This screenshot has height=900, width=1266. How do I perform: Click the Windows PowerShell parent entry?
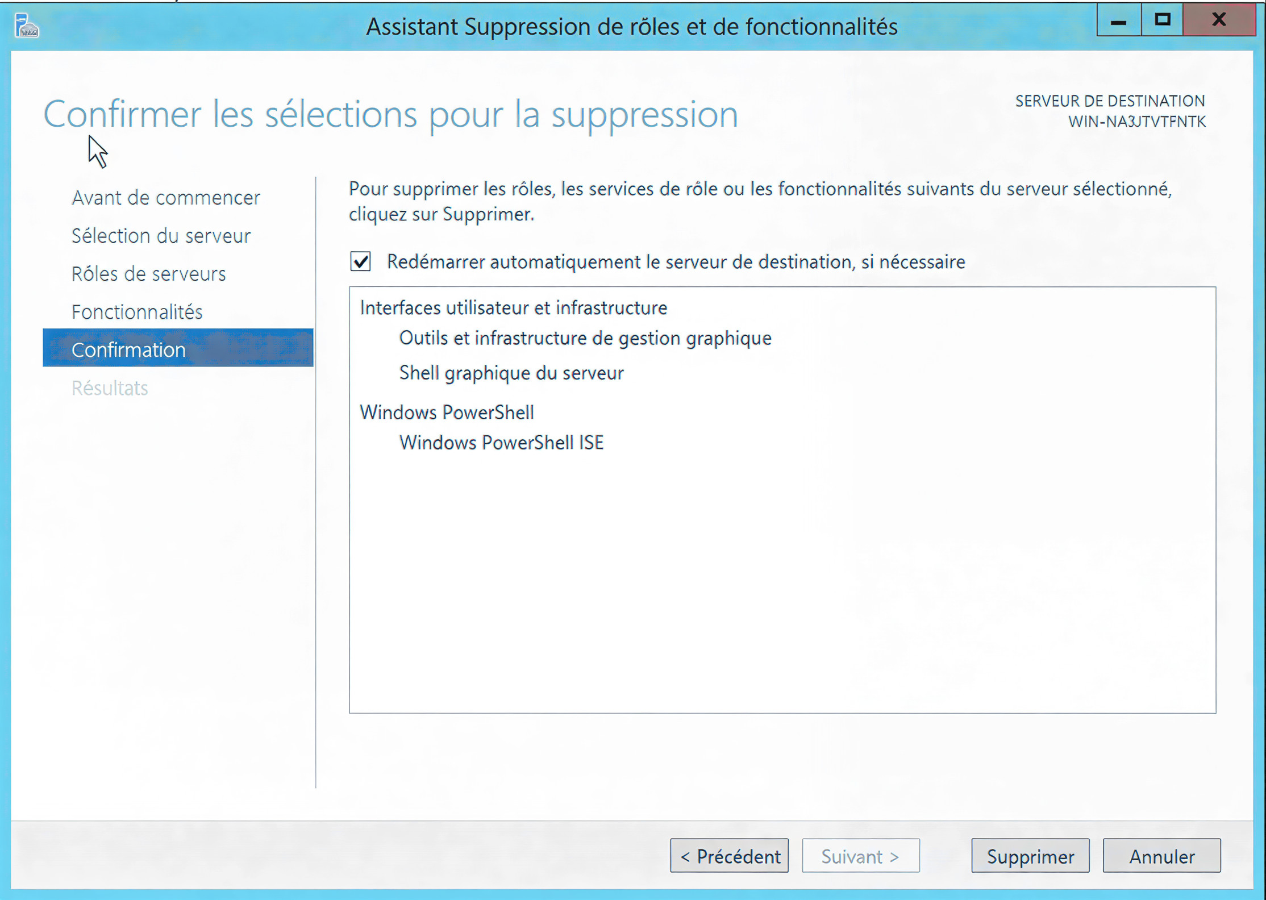[x=447, y=413]
